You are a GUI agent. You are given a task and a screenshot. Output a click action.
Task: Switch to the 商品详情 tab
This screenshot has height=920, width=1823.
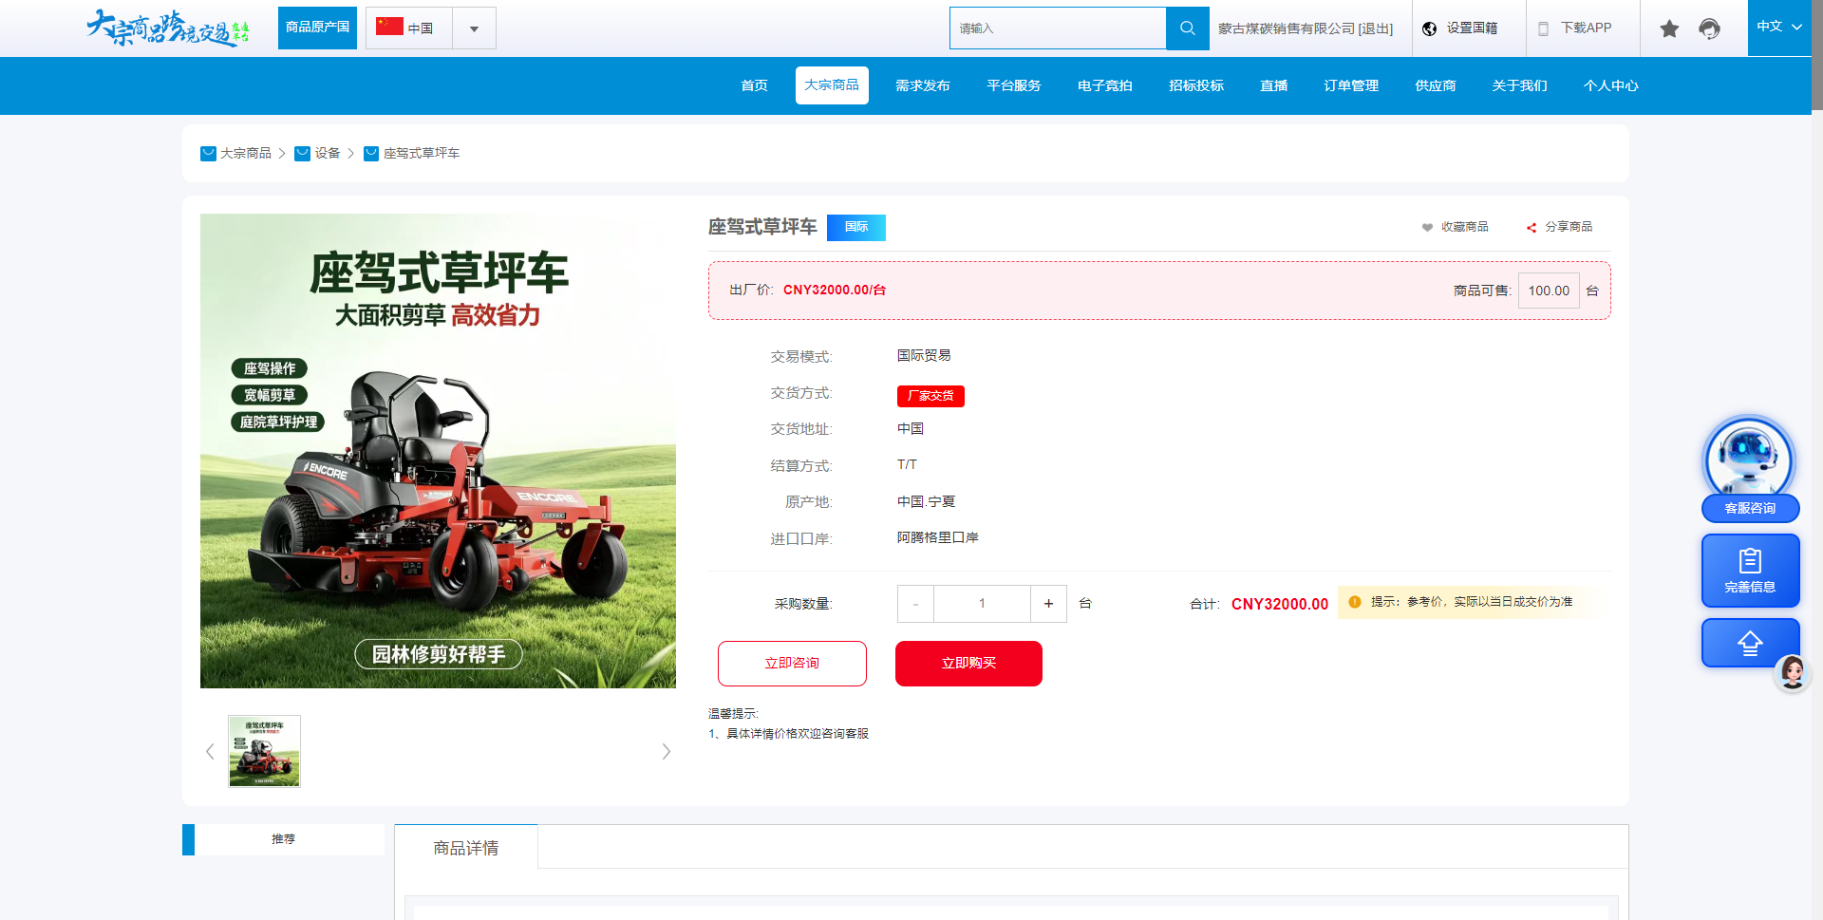(466, 847)
